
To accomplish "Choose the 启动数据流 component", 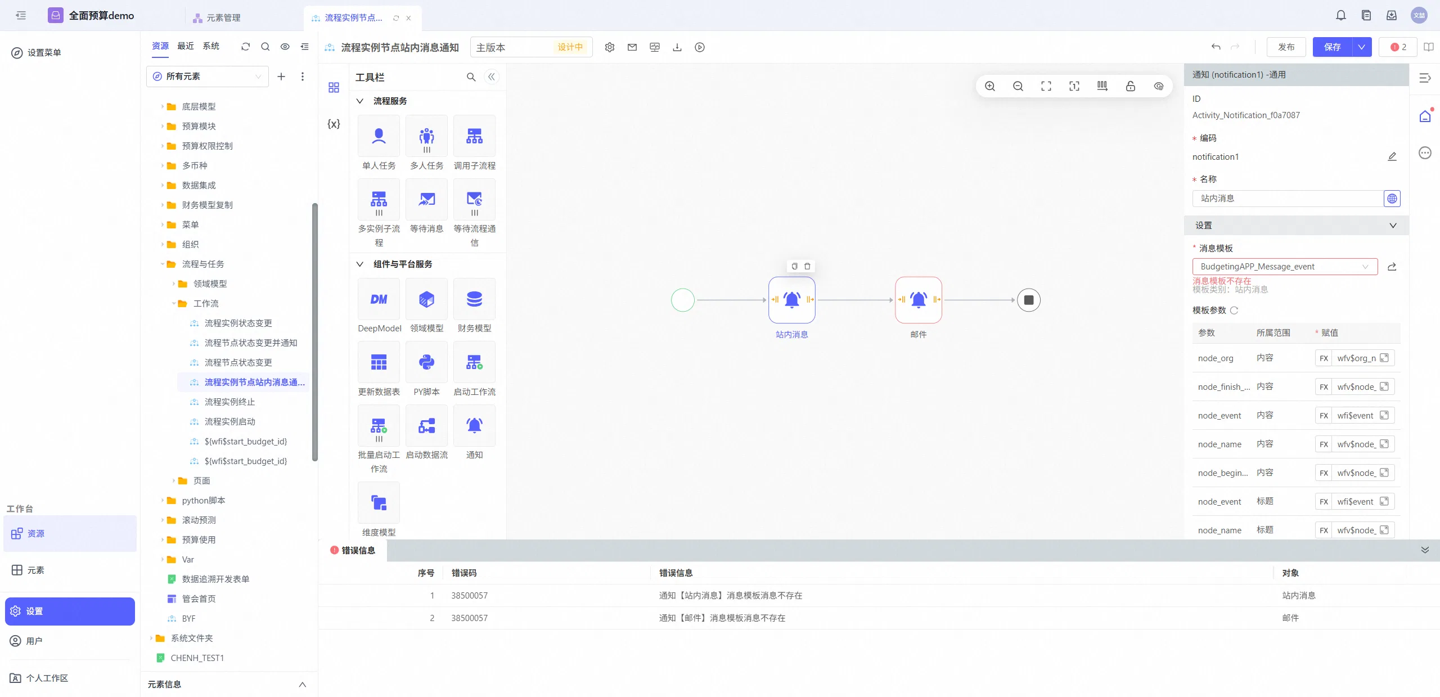I will [x=426, y=425].
